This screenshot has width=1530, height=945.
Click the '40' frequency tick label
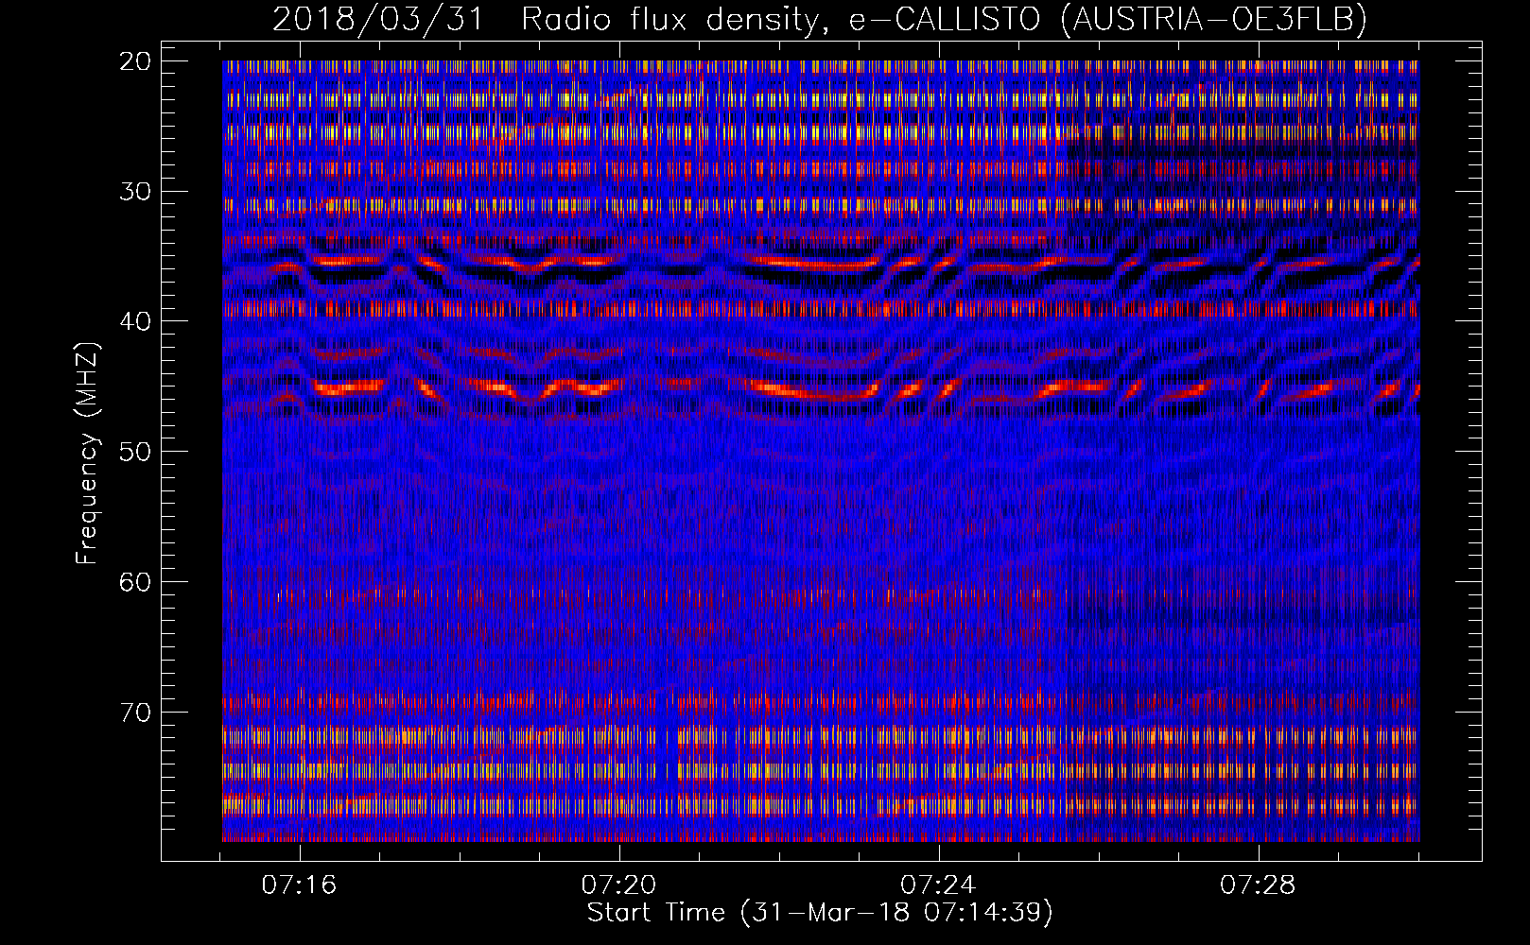tap(136, 321)
